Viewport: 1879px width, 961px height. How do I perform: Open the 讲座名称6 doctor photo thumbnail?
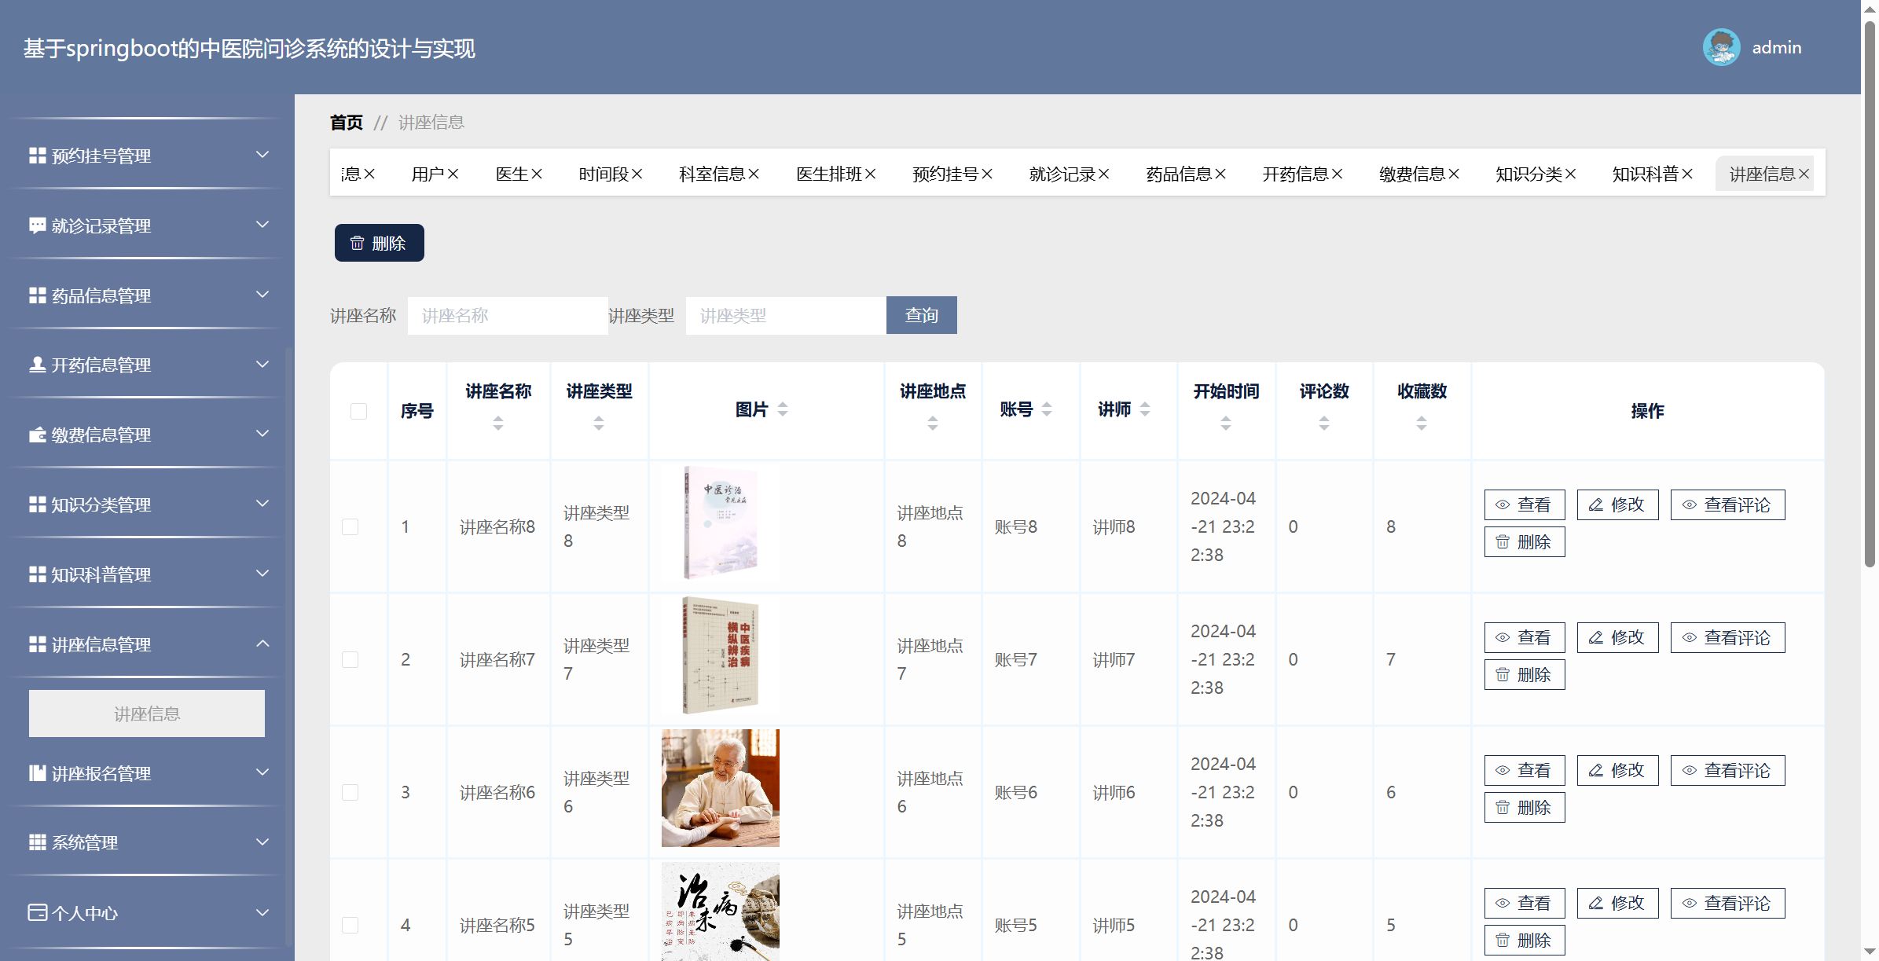[721, 788]
